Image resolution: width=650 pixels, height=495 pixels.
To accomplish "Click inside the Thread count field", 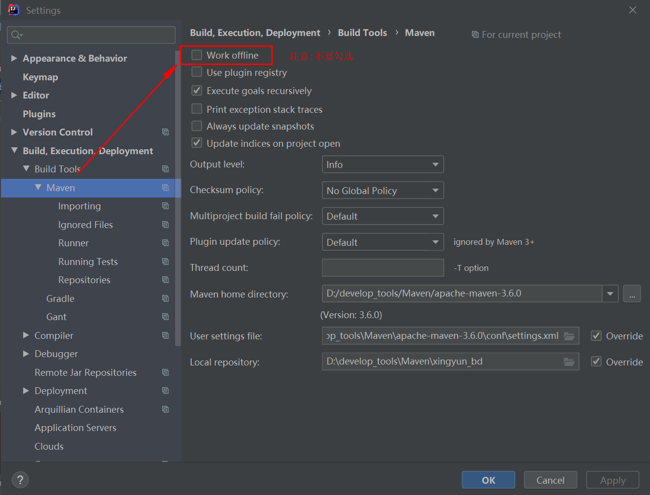I will [x=383, y=267].
